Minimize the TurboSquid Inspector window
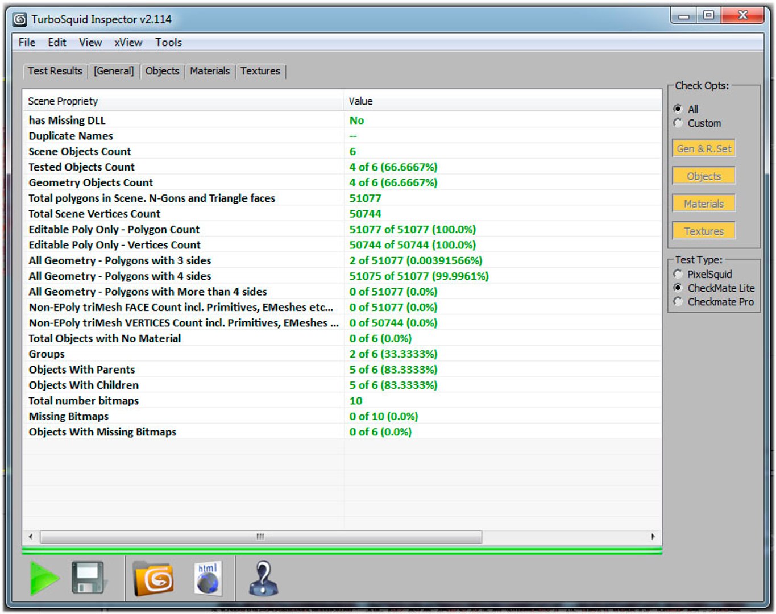Screen dimensions: 776x614 684,16
